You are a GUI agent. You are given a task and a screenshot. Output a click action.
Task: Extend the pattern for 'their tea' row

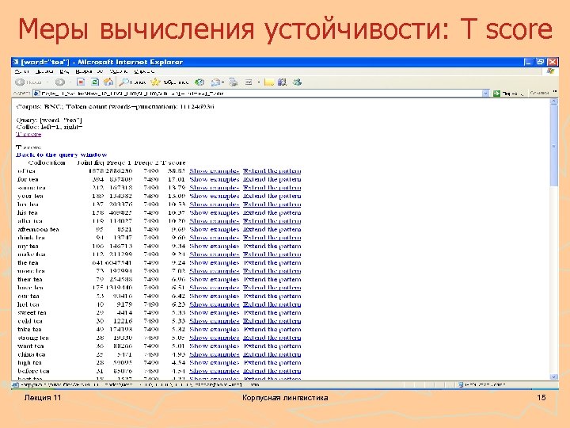coord(272,279)
